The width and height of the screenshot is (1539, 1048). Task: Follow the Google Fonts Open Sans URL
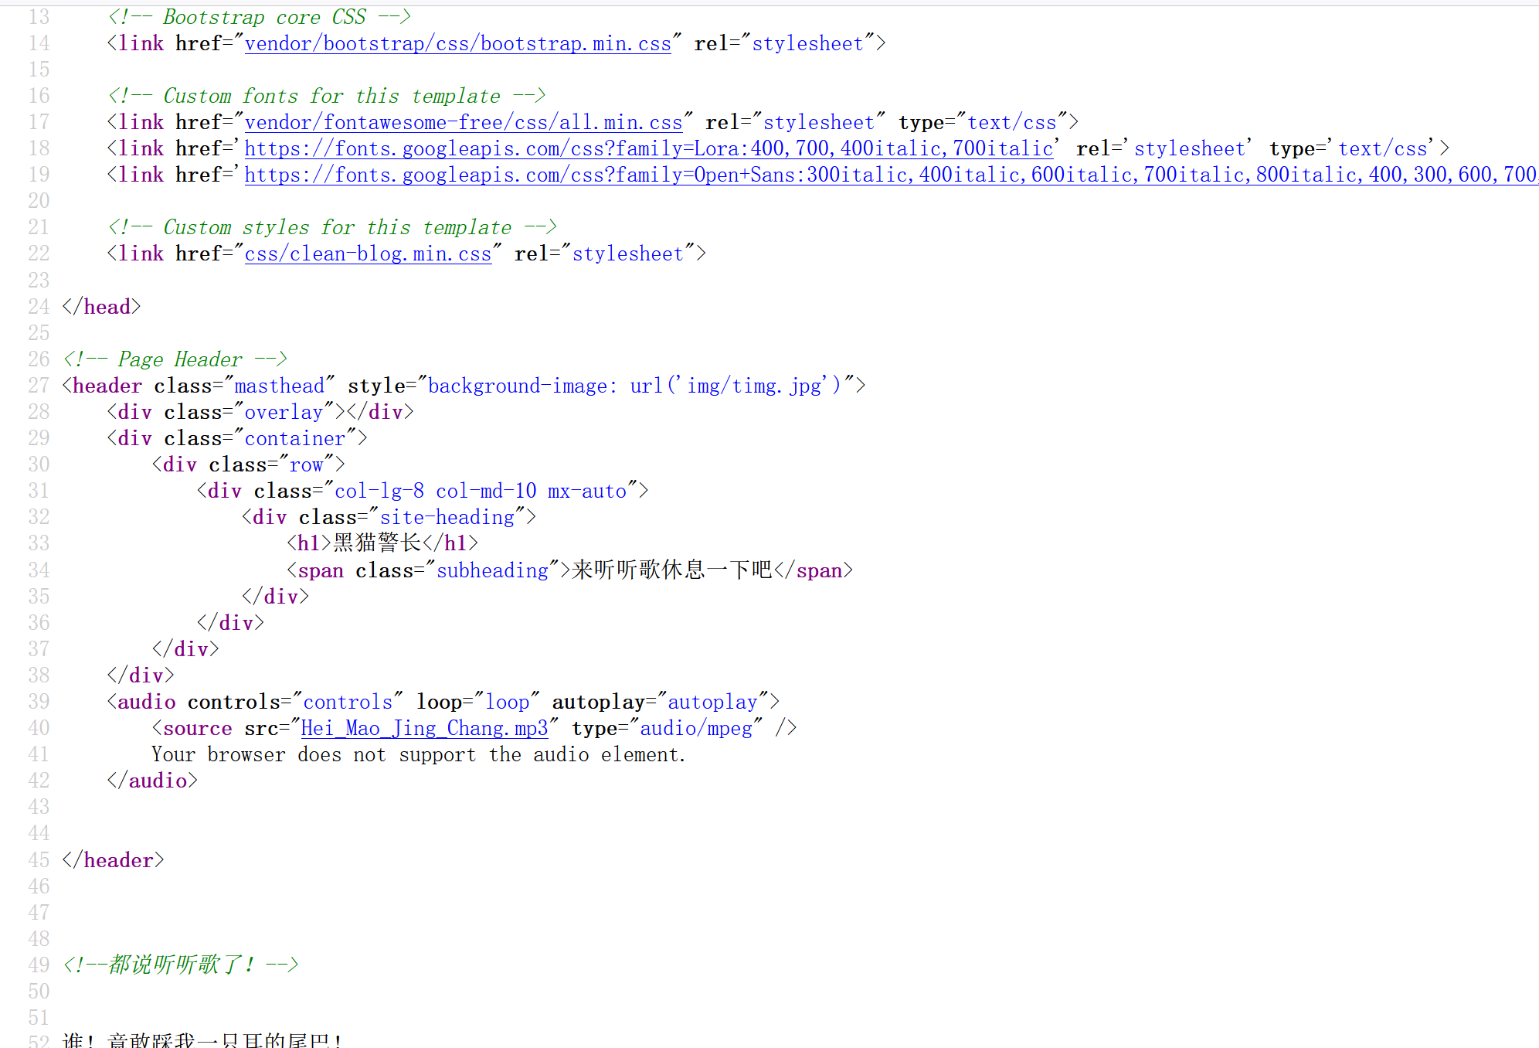coord(888,175)
